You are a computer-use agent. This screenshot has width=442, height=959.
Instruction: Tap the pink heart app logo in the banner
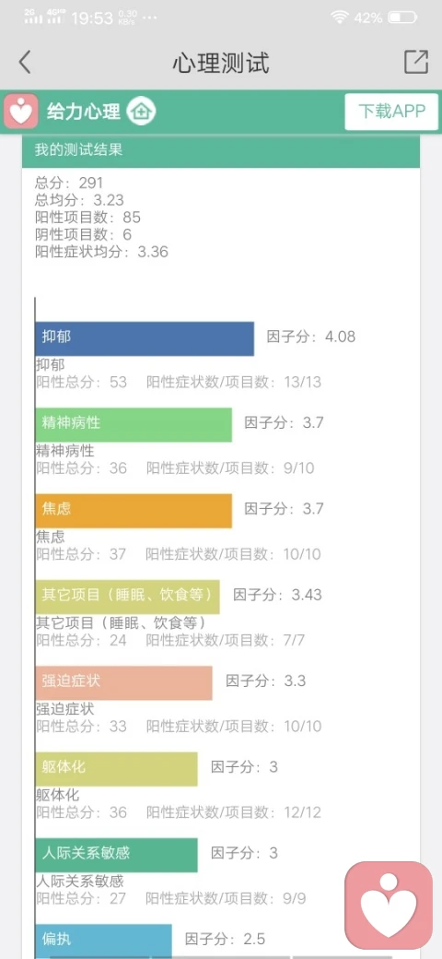point(21,112)
